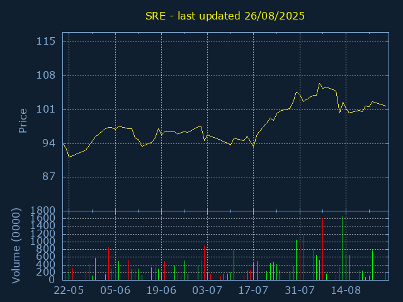Click the volume axis label 0
Viewport: 403px width, 302px height.
click(52, 279)
